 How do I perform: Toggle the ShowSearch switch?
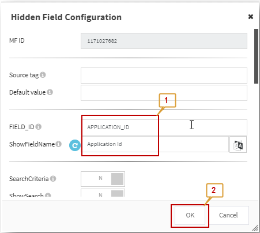point(103,193)
